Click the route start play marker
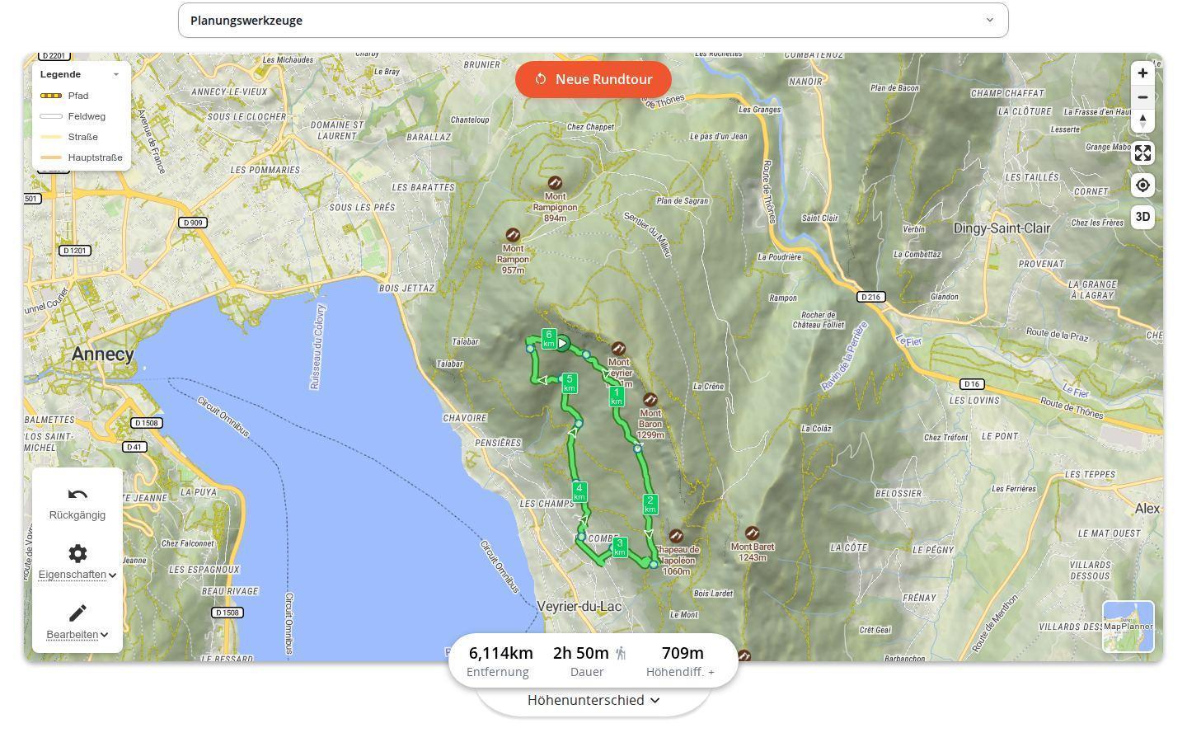This screenshot has width=1187, height=742. (x=562, y=343)
